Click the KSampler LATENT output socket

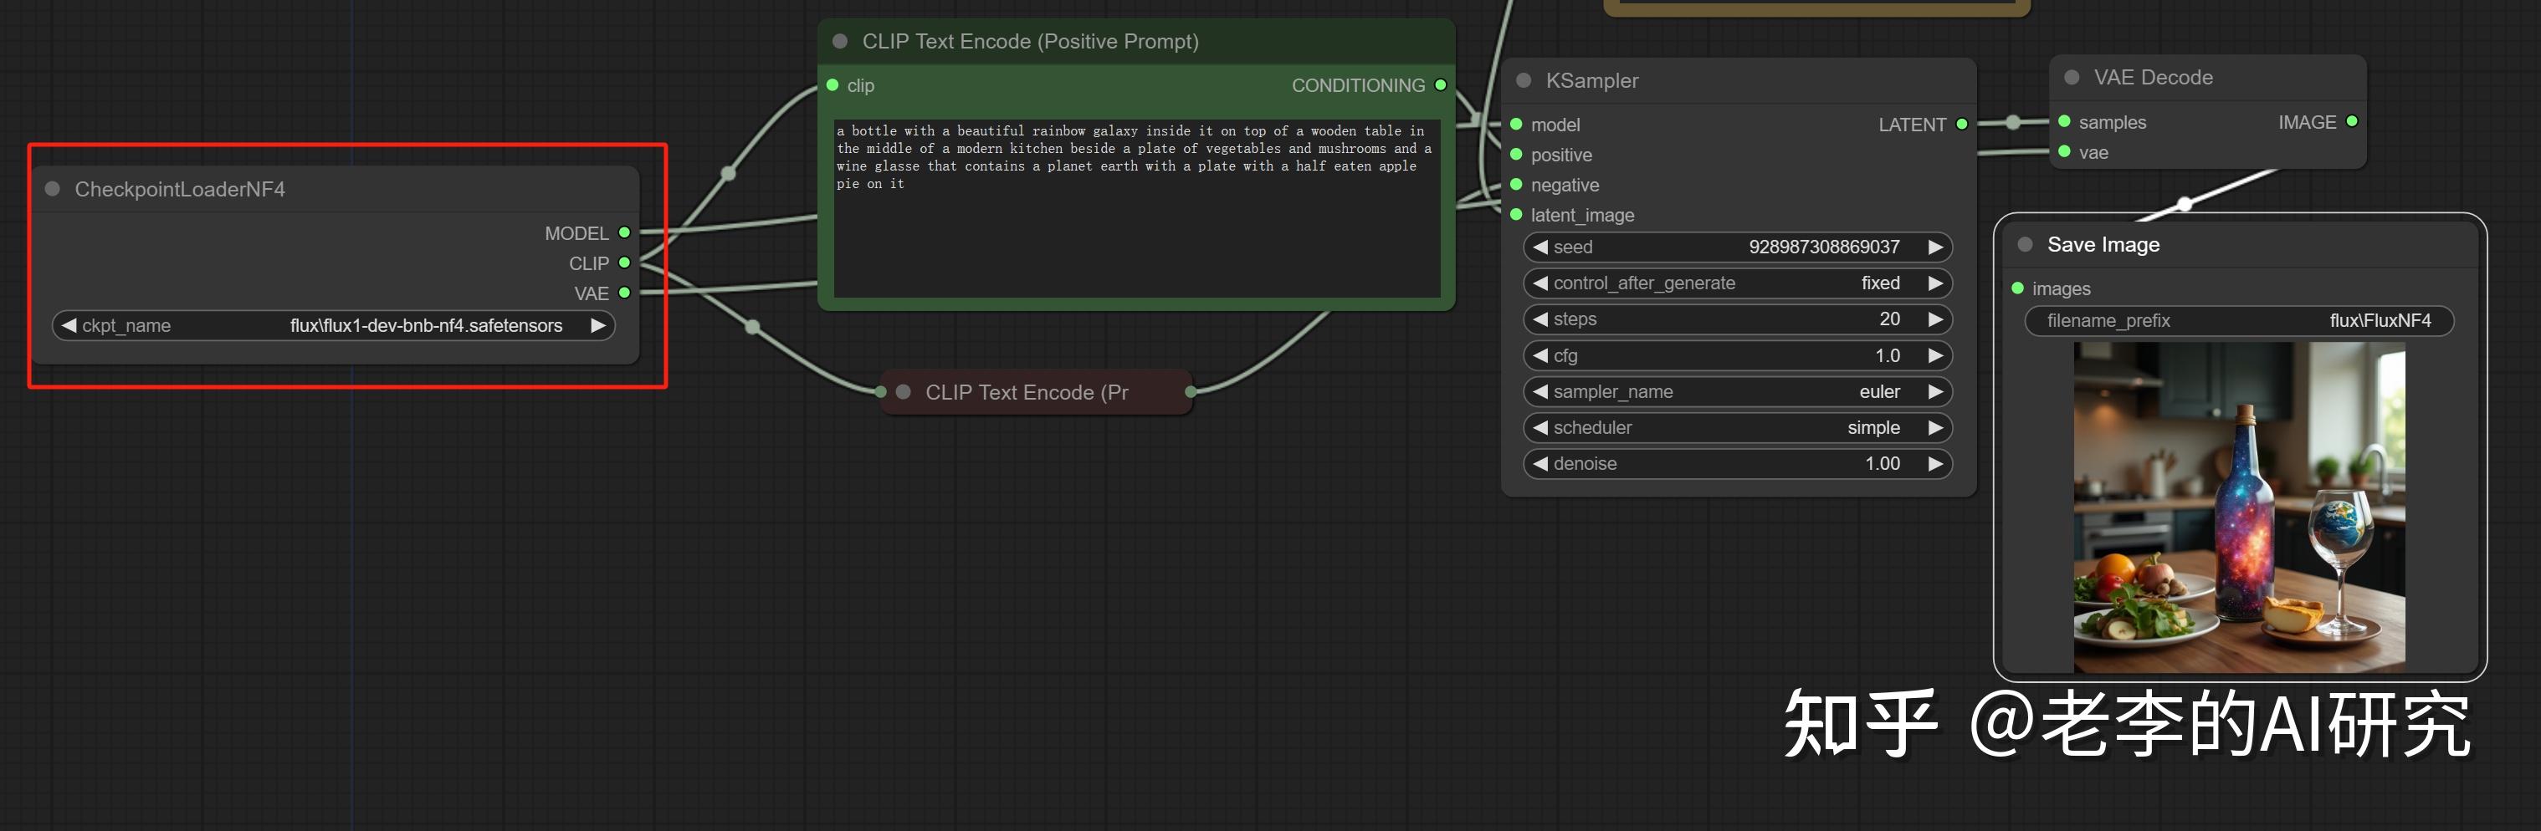1962,125
